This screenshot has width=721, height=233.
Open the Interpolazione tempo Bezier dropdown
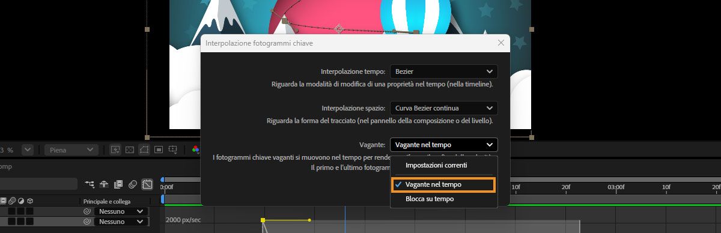(x=444, y=71)
